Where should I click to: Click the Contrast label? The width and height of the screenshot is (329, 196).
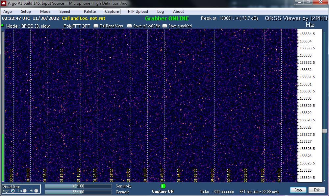pos(122,192)
